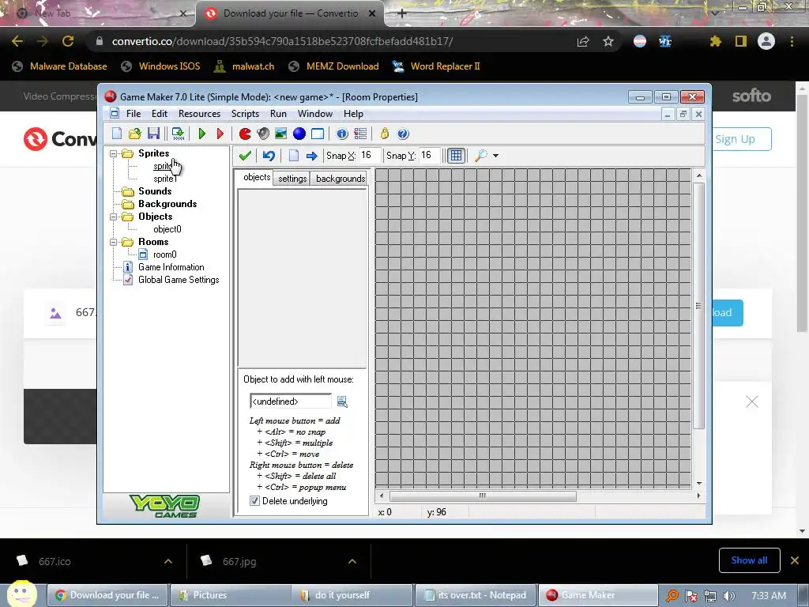This screenshot has height=607, width=809.
Task: Open the Window menu
Action: 314,114
